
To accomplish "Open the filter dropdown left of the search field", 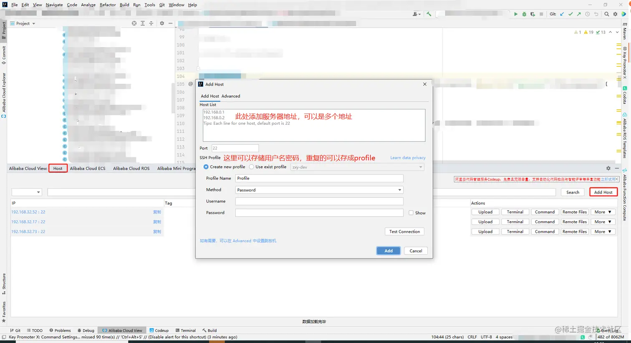I will pyautogui.click(x=26, y=192).
